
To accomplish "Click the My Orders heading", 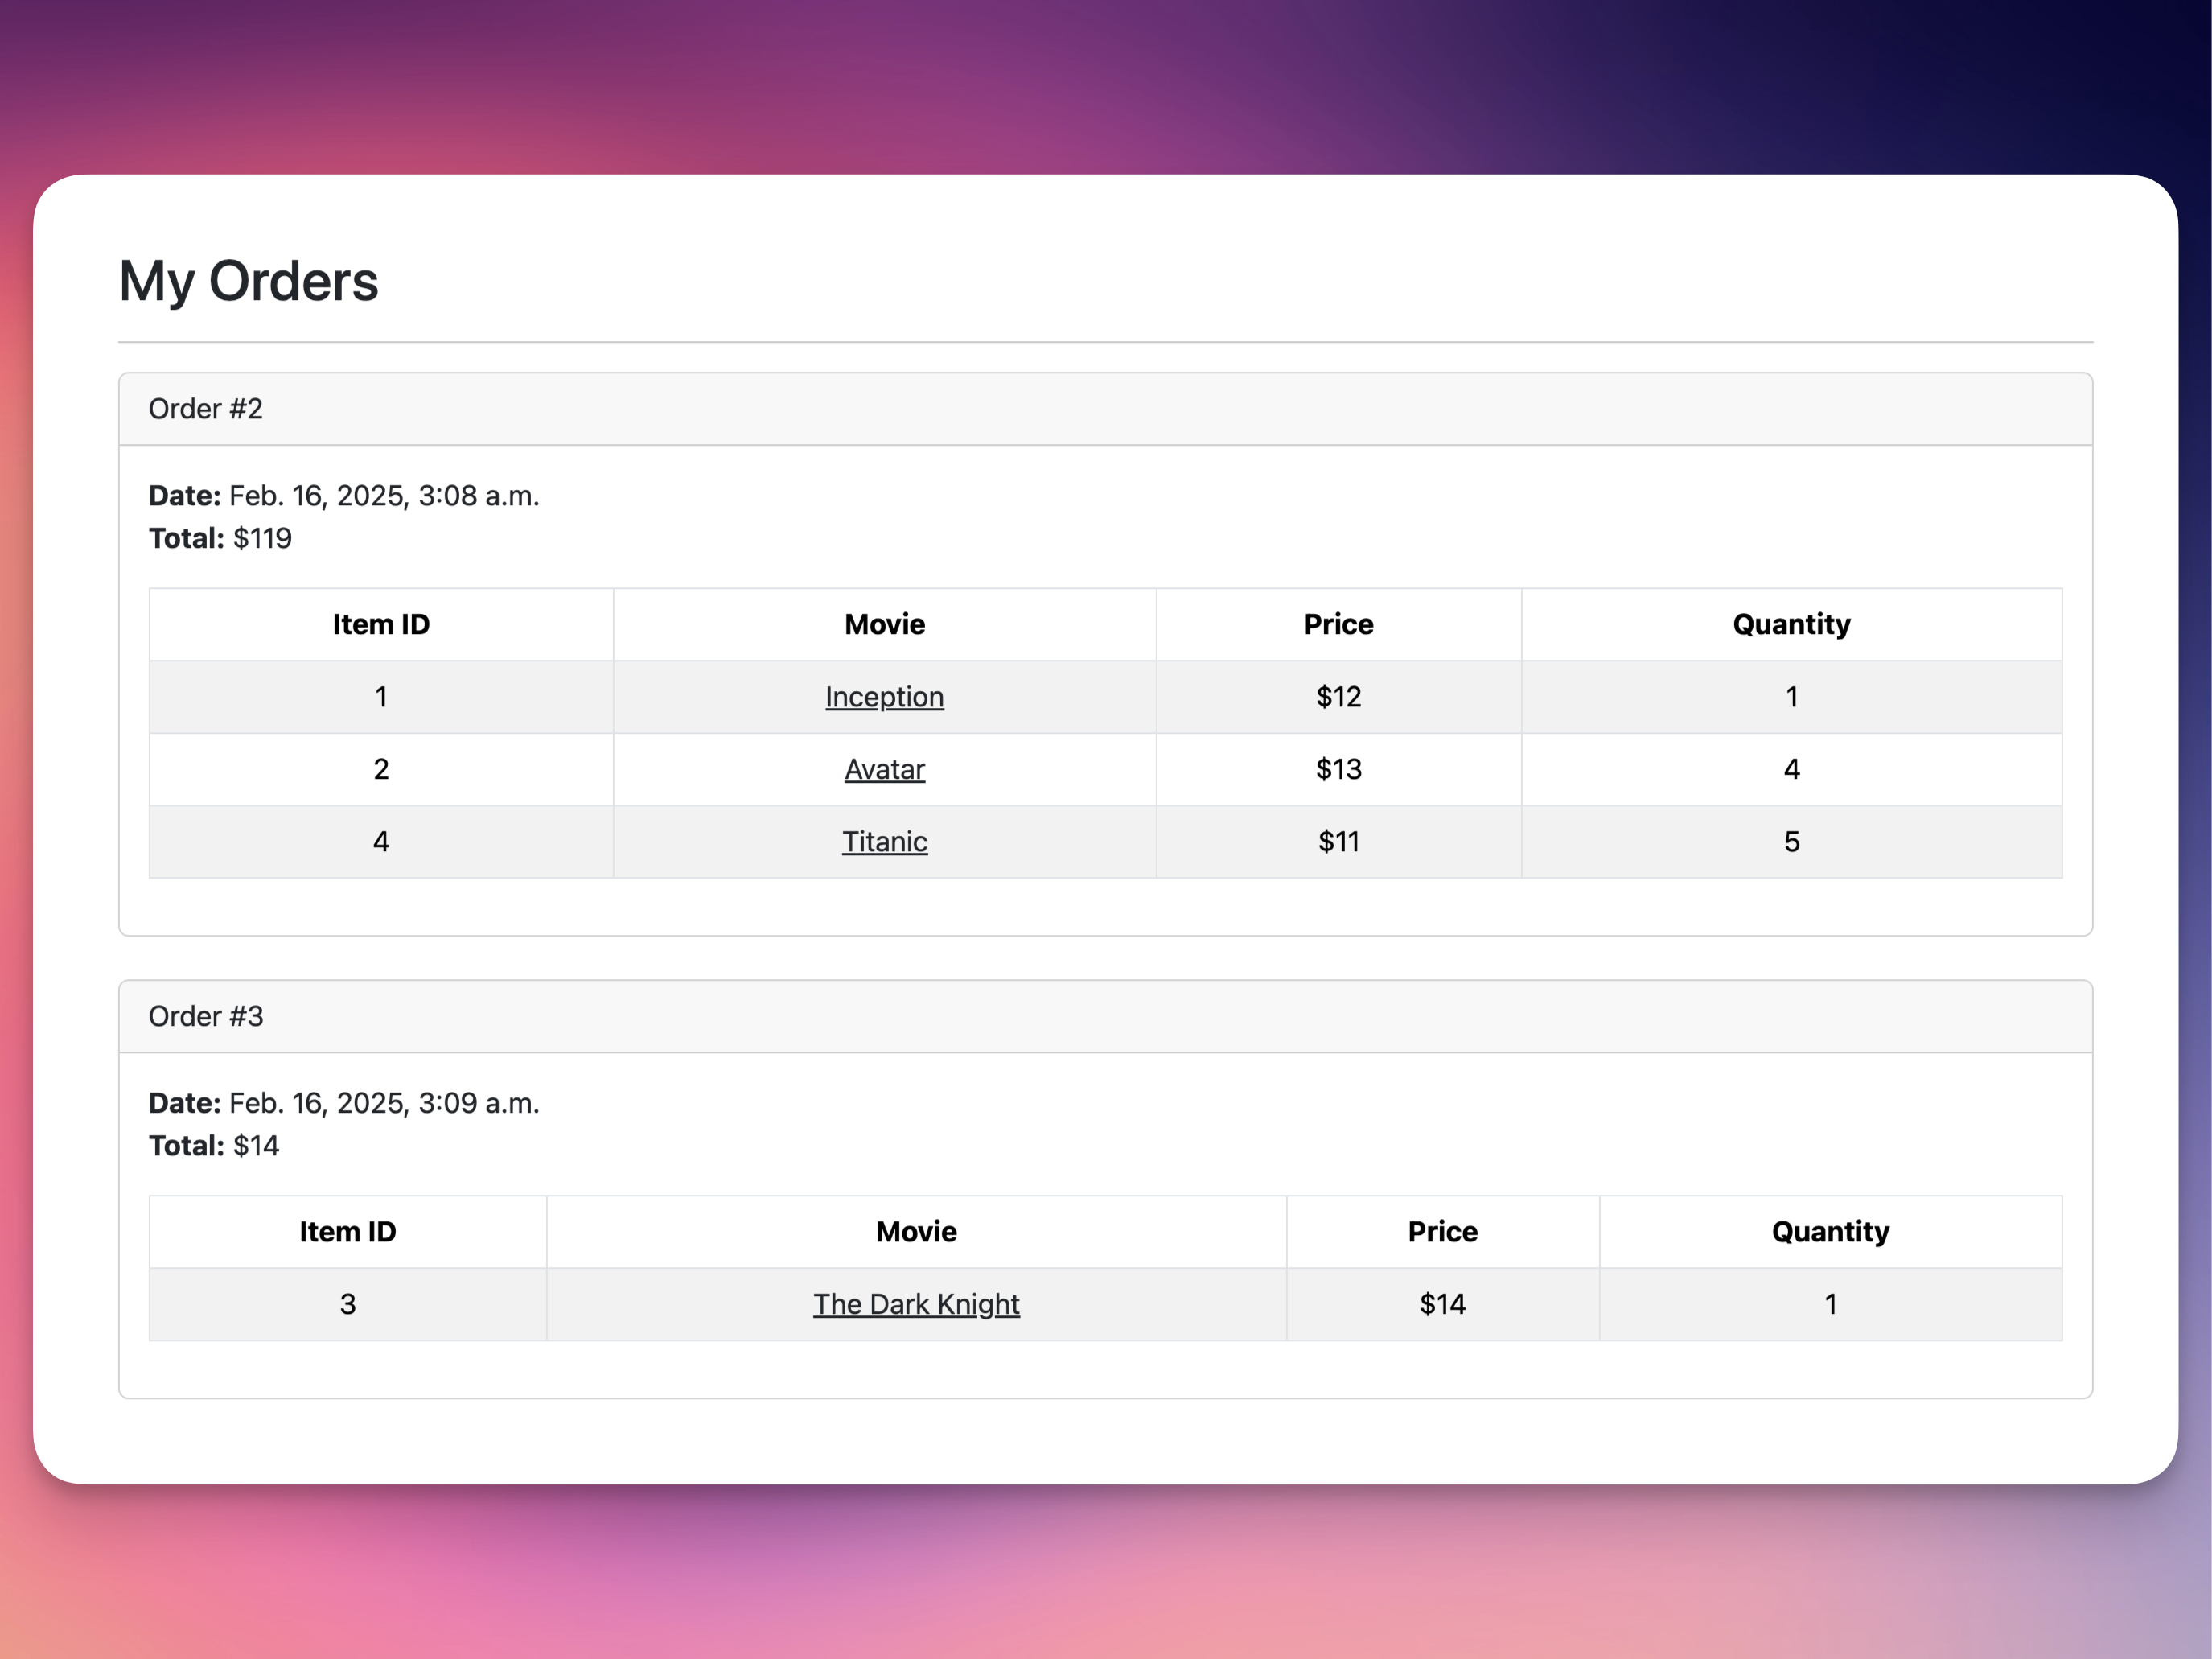I will coord(249,281).
